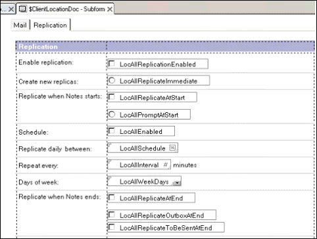Viewport: 317px width, 239px height.
Task: Click the 'Replicate daily between:' label
Action: (55, 149)
